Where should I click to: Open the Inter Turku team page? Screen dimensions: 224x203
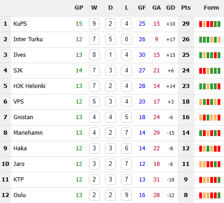[28, 39]
